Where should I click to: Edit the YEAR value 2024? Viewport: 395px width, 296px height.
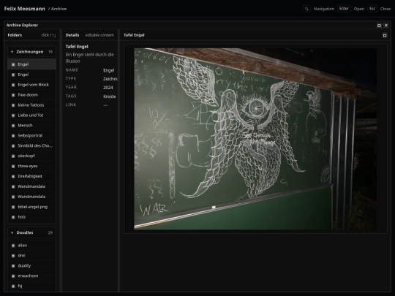108,88
